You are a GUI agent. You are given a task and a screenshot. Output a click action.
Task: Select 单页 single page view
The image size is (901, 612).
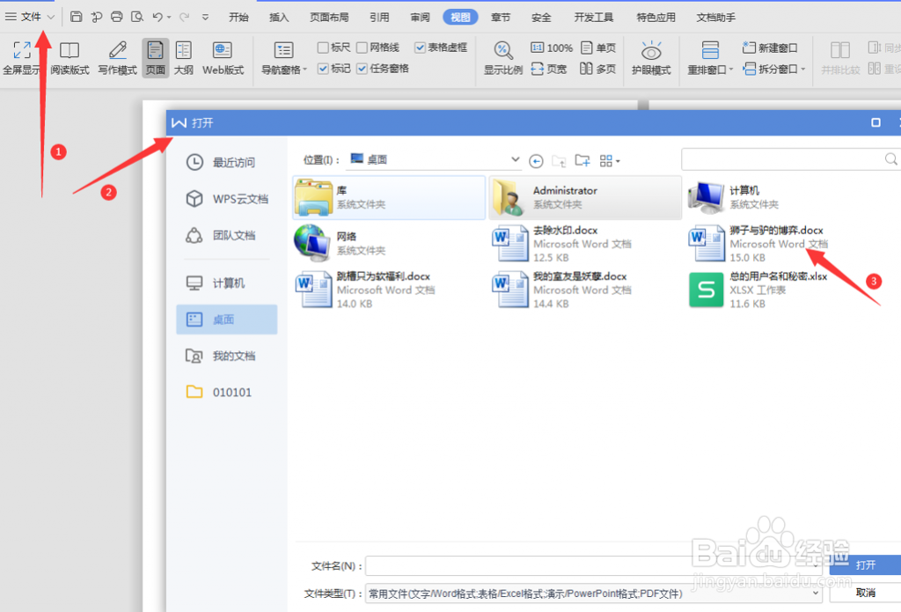597,48
